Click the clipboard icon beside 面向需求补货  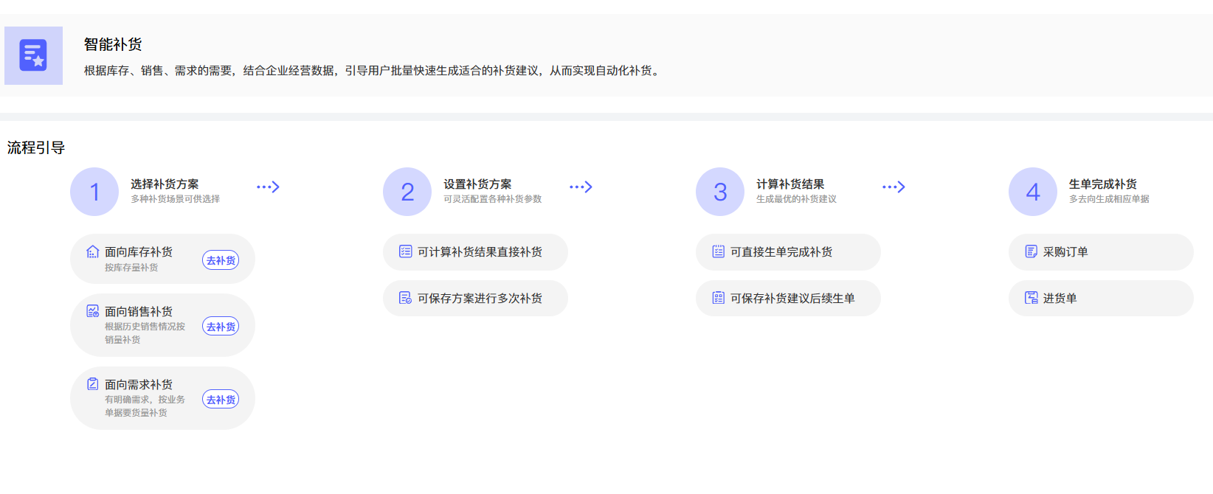coord(93,384)
